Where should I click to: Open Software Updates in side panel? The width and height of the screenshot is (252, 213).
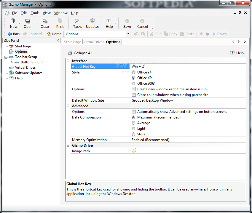(28, 73)
